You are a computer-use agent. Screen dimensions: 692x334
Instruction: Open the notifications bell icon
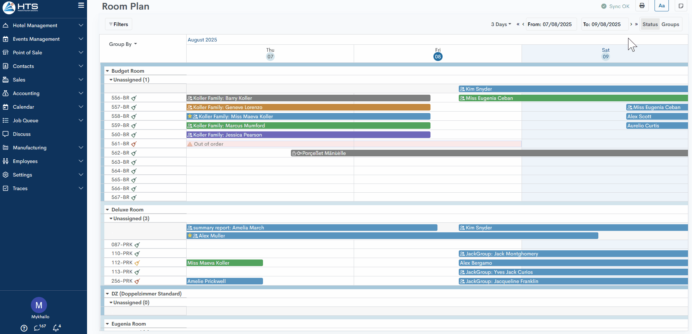click(x=56, y=328)
